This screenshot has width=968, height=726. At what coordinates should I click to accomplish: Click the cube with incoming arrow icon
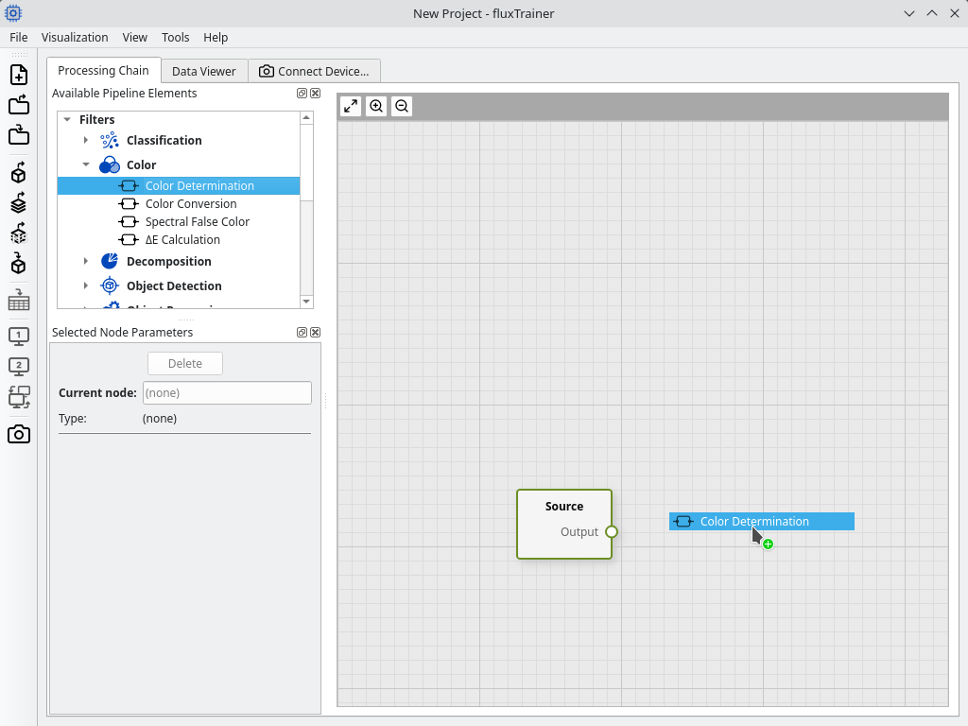point(19,264)
